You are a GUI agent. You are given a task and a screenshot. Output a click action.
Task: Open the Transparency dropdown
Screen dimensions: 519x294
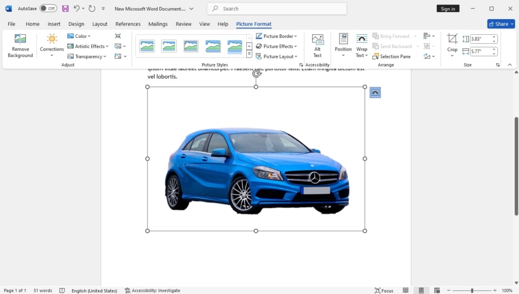[x=87, y=57]
